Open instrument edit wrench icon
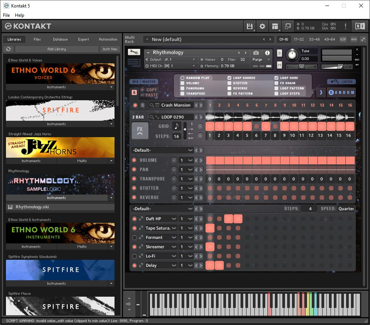Viewport: 370px width, 325px height. click(134, 52)
